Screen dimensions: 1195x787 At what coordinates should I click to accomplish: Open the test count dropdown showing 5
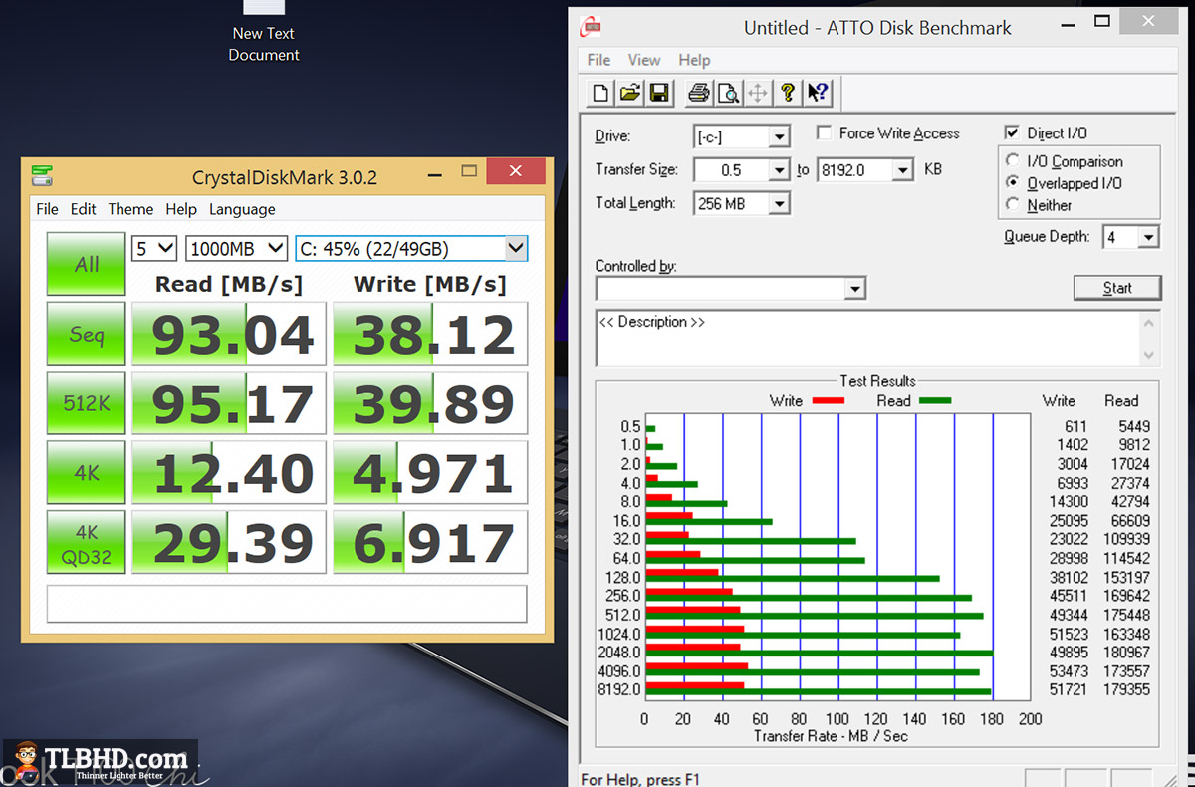click(154, 248)
